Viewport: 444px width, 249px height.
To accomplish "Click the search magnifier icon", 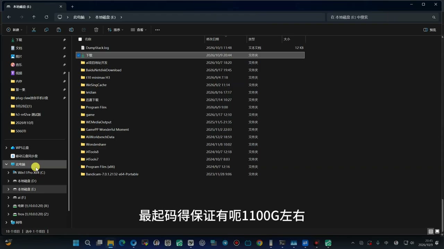I will coord(434,17).
